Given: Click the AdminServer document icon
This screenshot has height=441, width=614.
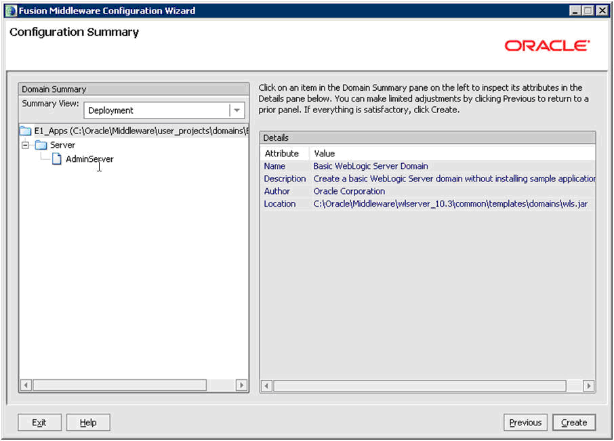Looking at the screenshot, I should 57,159.
